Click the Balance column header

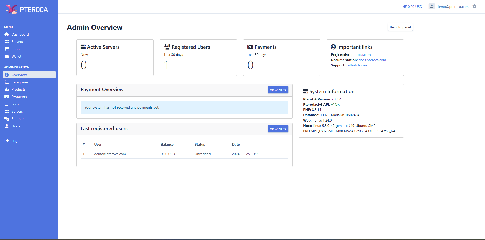pos(167,144)
